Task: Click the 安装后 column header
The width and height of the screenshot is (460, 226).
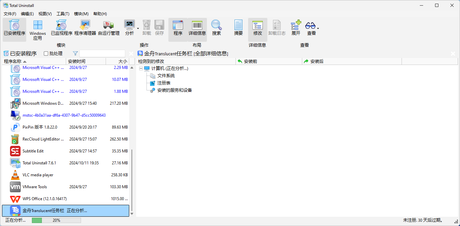Action: click(x=352, y=61)
